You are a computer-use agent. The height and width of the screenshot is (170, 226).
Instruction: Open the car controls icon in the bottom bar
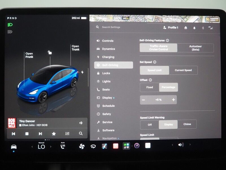tap(14, 147)
